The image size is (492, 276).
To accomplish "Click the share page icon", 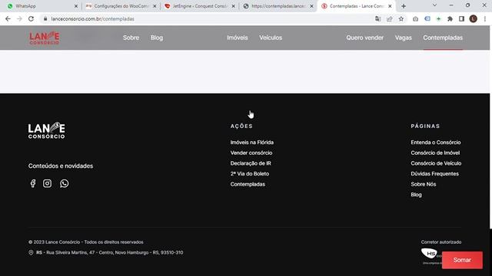I will (390, 18).
